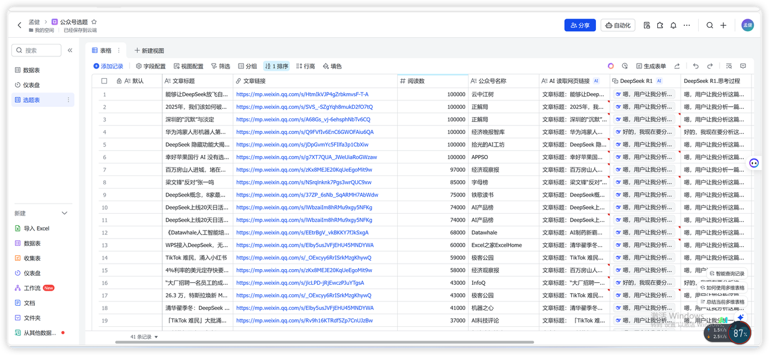This screenshot has height=355, width=769.
Task: Click the search magnifier in the header
Action: tap(710, 25)
